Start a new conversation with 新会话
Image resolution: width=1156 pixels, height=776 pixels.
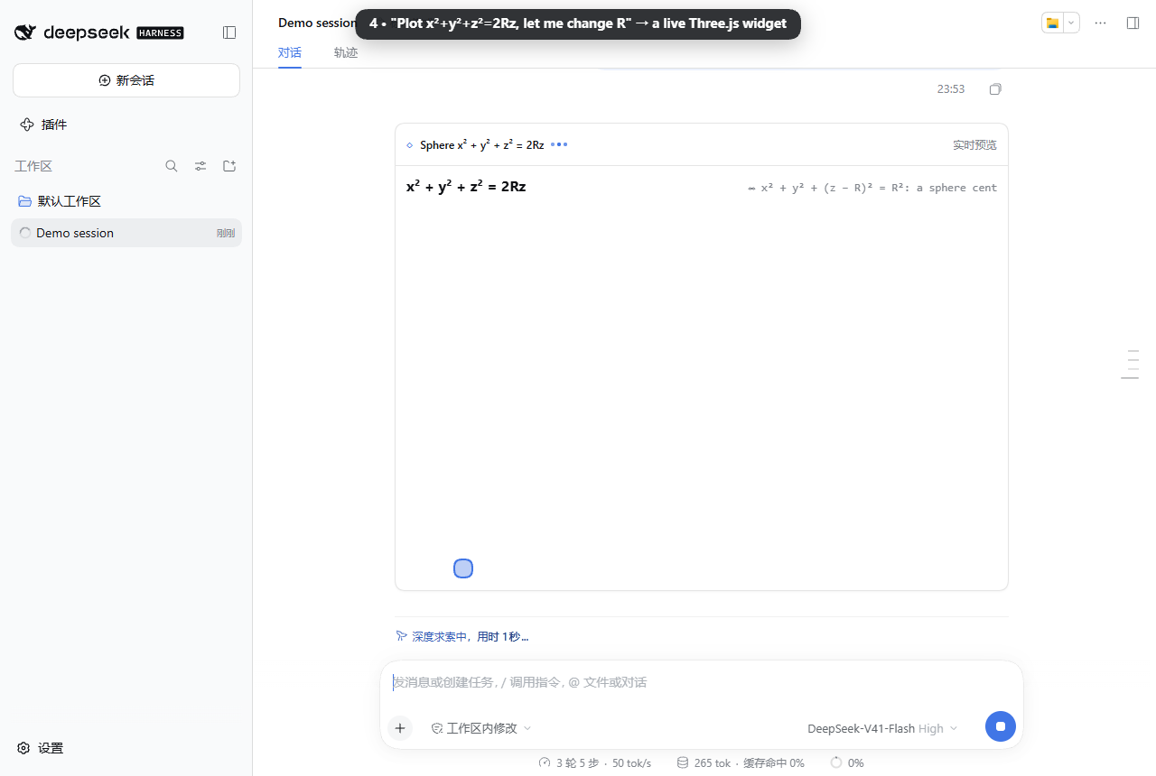pyautogui.click(x=126, y=80)
